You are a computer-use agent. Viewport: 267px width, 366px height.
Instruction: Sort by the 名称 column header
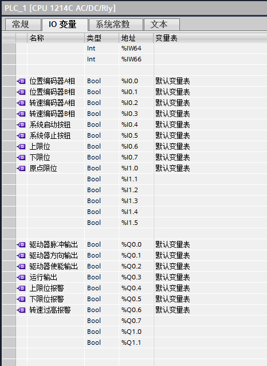click(x=56, y=38)
